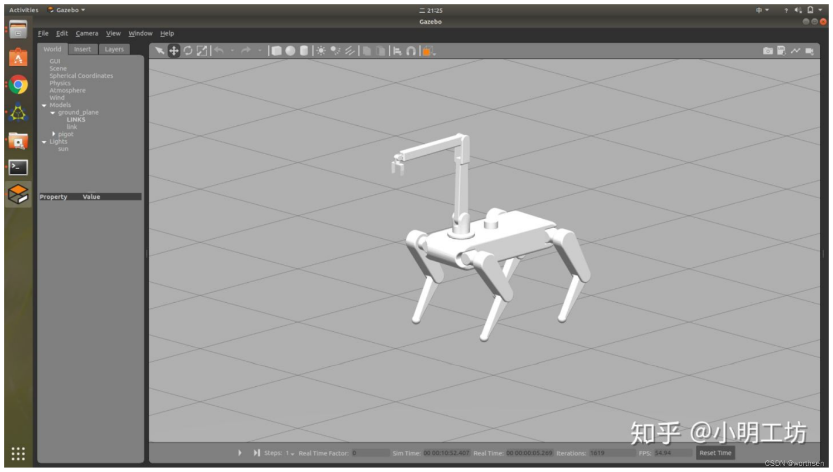Insert a cylinder shape
This screenshot has width=833, height=472.
click(x=304, y=51)
